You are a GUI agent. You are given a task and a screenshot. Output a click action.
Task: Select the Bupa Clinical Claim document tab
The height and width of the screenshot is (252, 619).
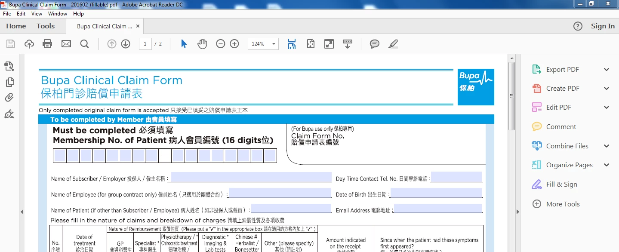point(104,26)
